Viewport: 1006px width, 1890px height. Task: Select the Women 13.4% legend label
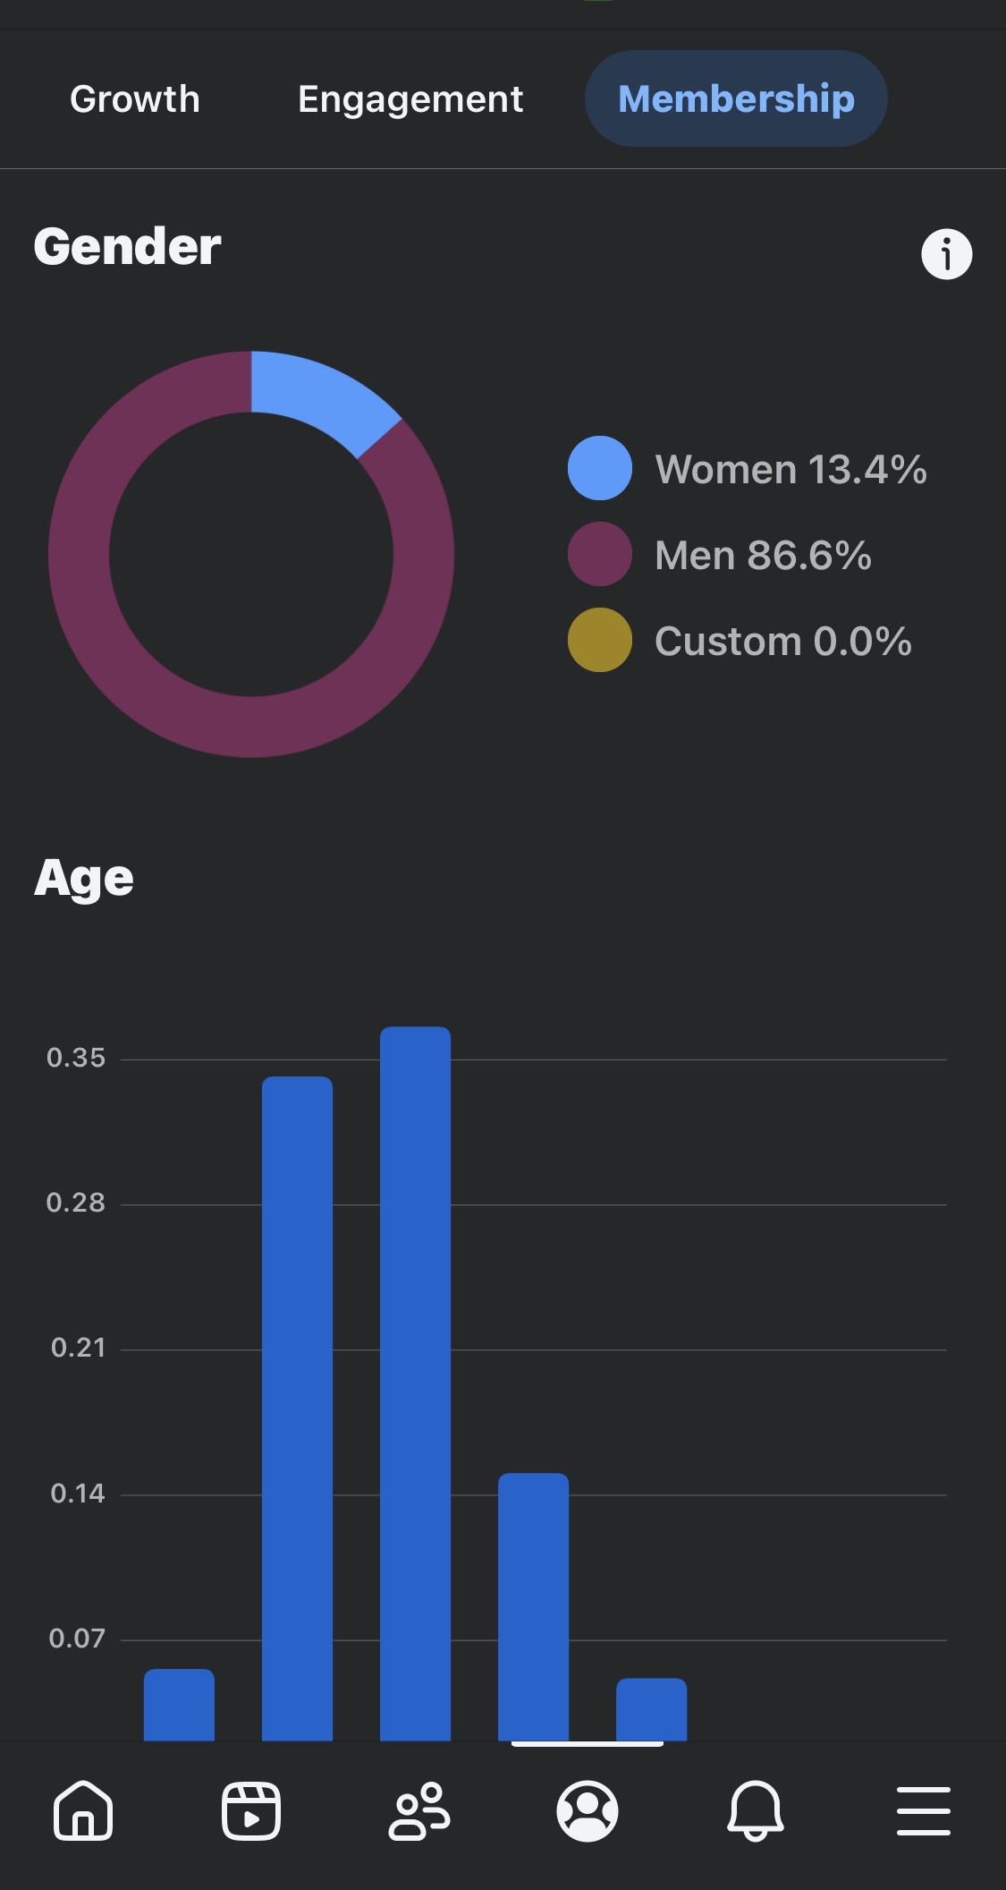coord(791,469)
